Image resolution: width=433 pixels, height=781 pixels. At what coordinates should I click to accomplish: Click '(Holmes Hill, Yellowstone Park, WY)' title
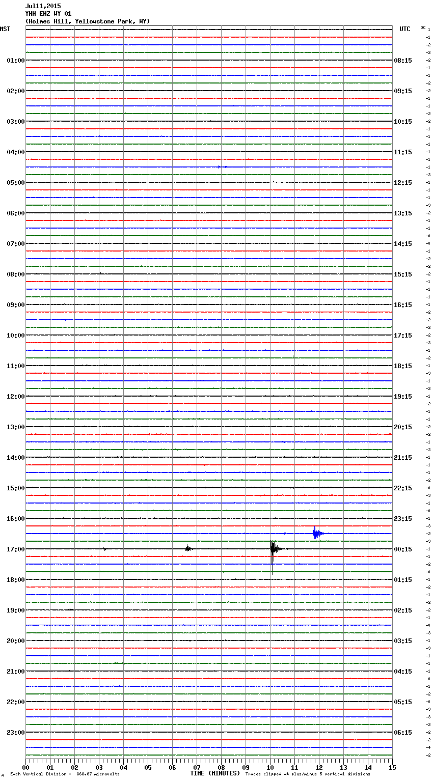tap(88, 21)
